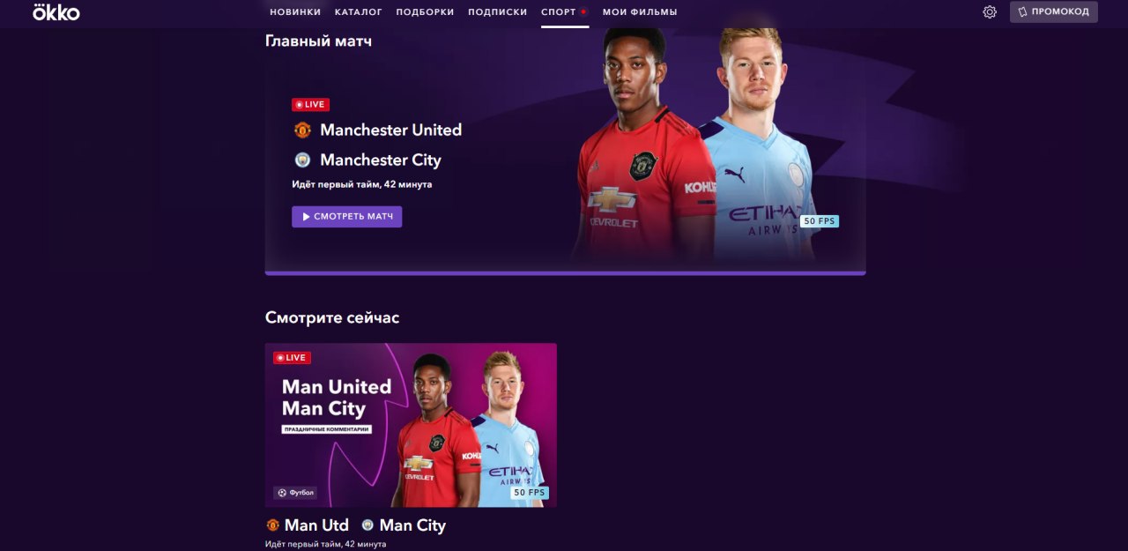Viewport: 1128px width, 551px height.
Task: Click the Промокод button
Action: click(x=1054, y=11)
